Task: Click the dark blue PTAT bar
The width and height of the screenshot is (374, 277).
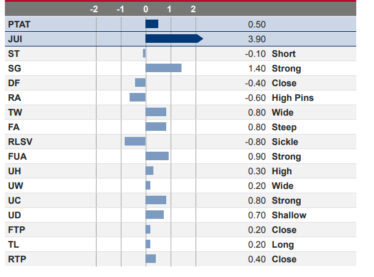Action: click(152, 24)
